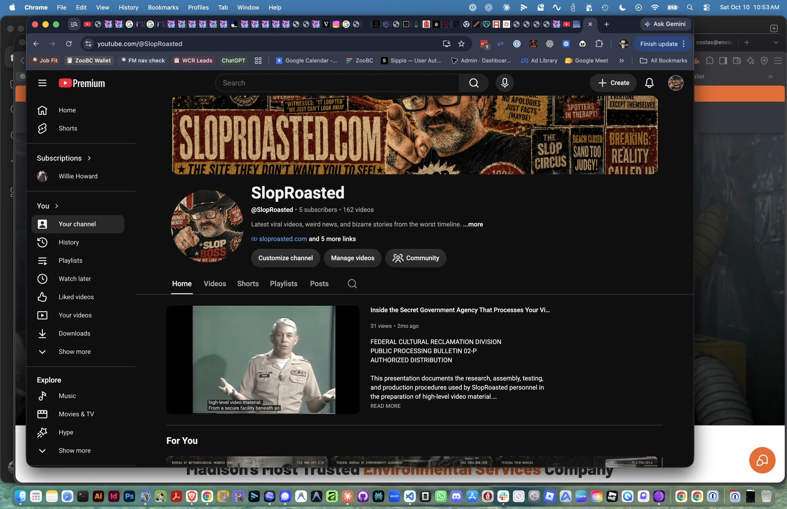Click the Create button
This screenshot has height=509, width=787.
tap(613, 83)
